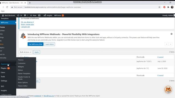Open the Pinterest extension icon
This screenshot has height=98, width=175.
pos(164,7)
